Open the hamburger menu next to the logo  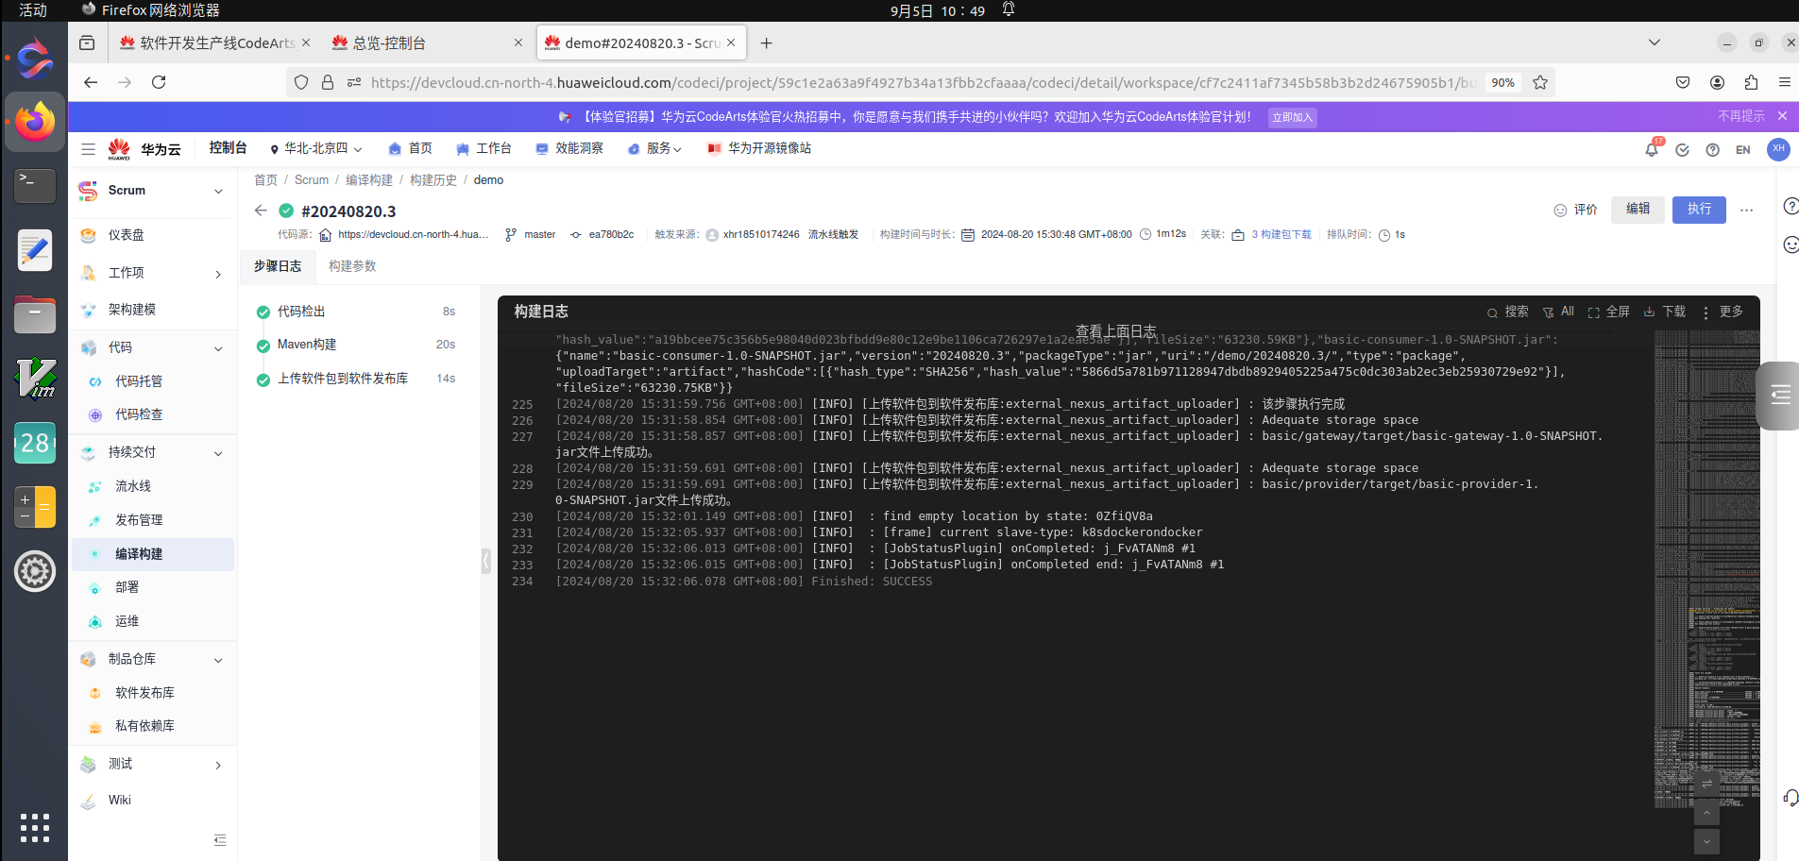[x=88, y=149]
